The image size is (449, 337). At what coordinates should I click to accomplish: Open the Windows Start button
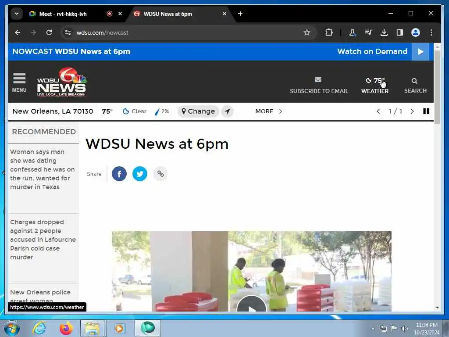pos(12,328)
